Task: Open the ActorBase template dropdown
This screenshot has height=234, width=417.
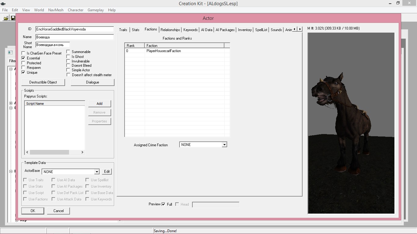Action: pyautogui.click(x=96, y=172)
